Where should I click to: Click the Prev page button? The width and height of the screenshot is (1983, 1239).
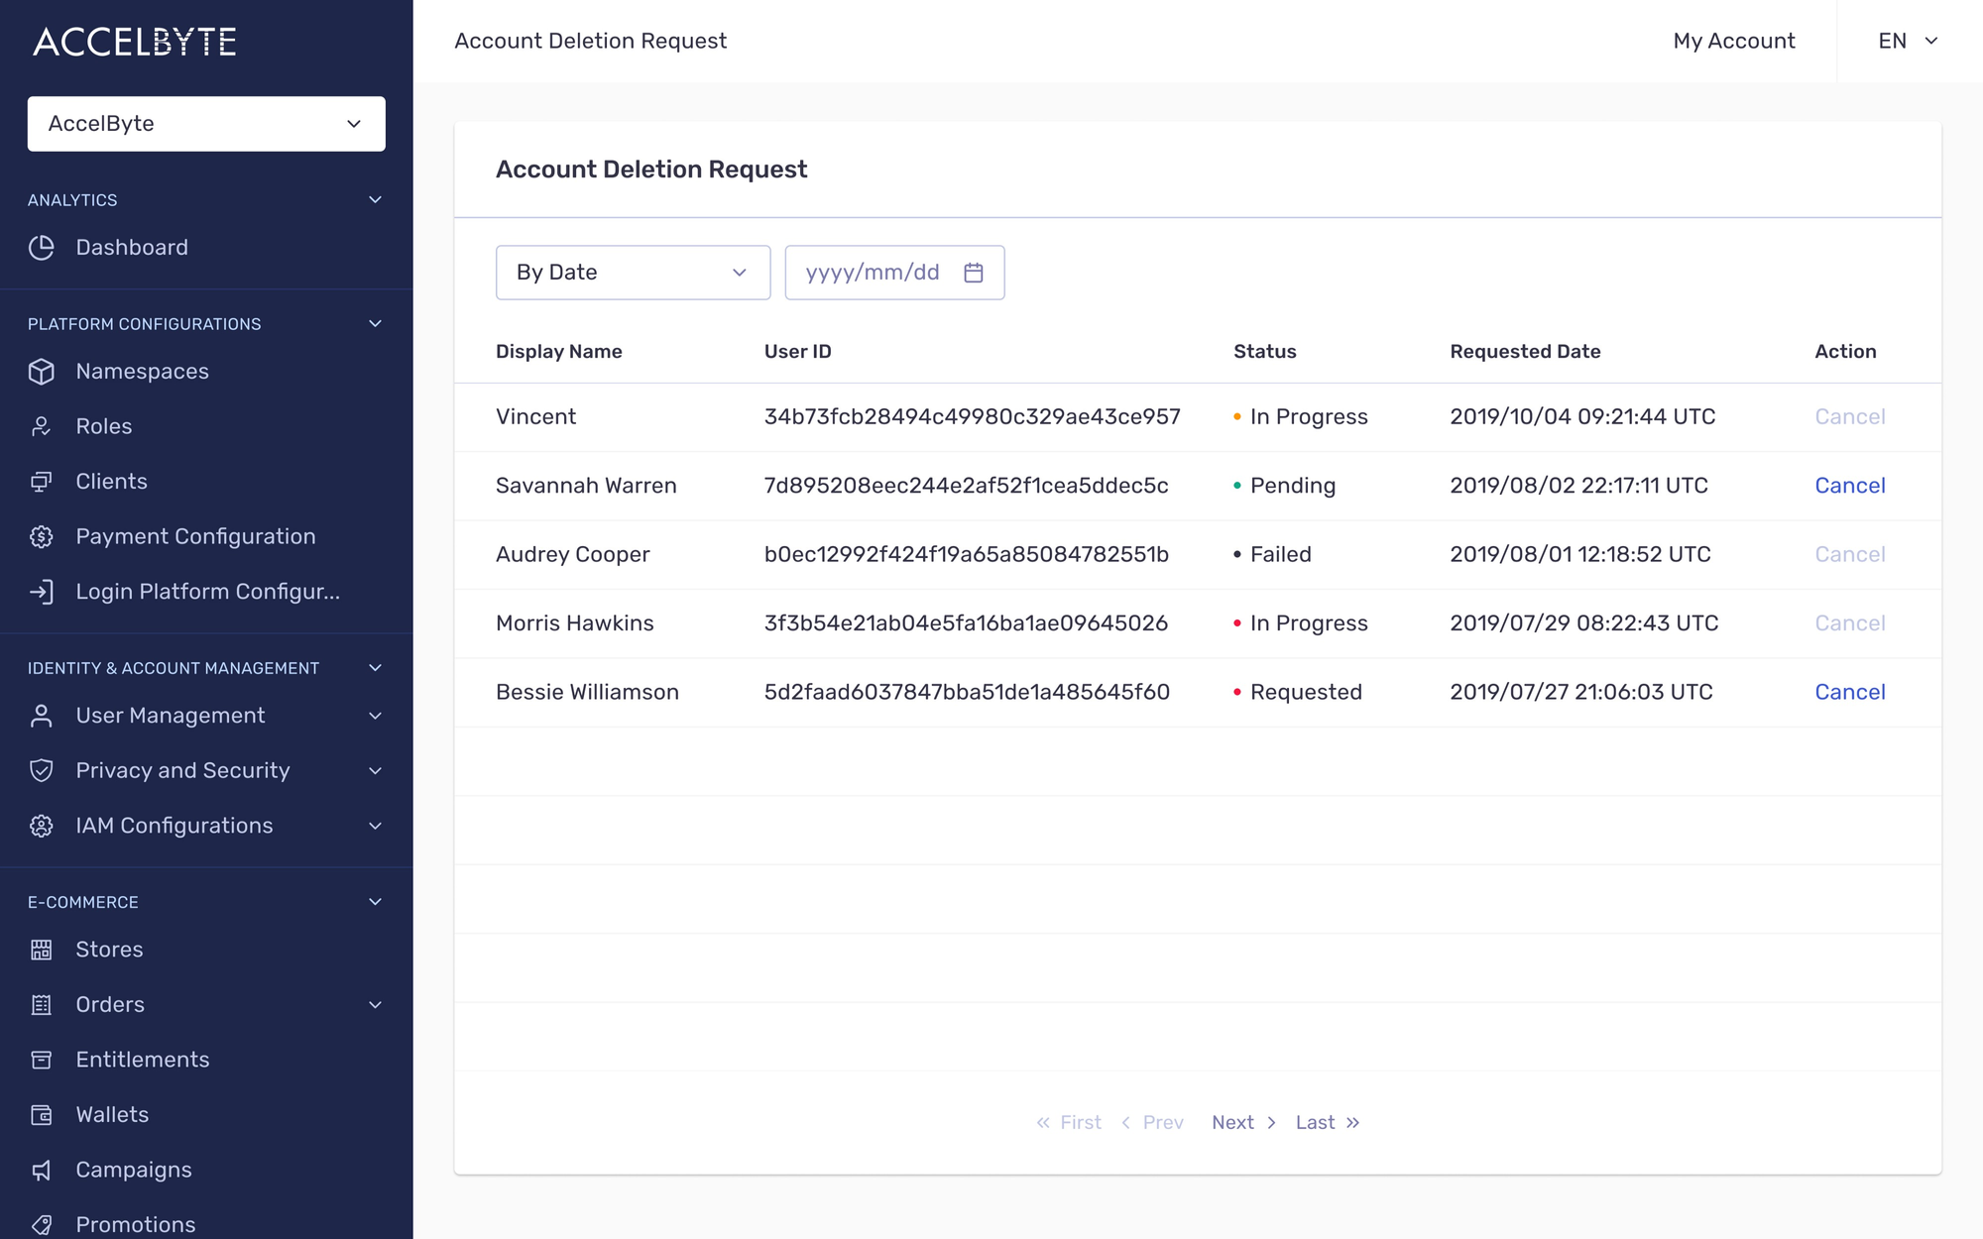[x=1152, y=1123]
